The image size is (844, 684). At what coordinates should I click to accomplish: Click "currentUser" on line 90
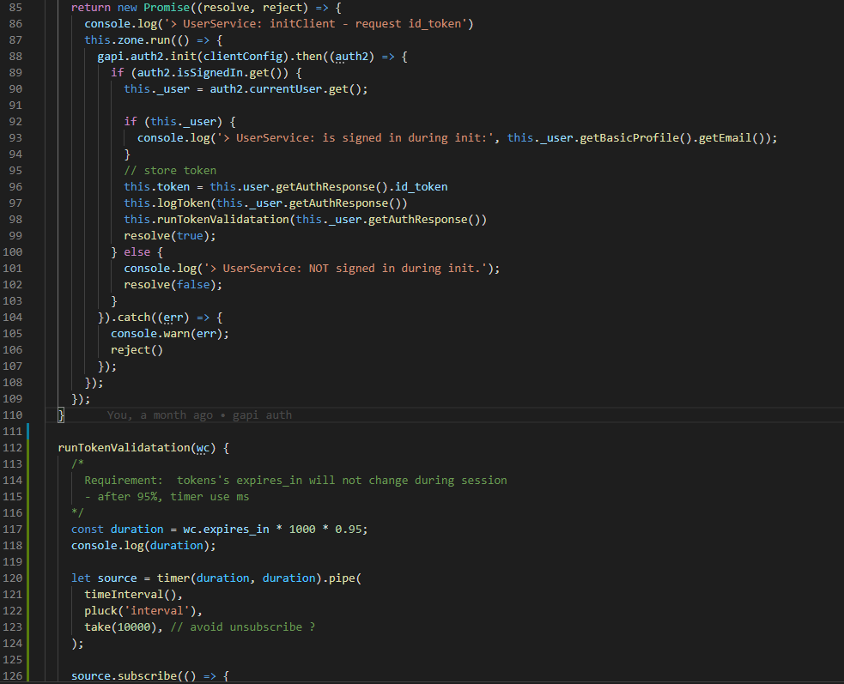pos(285,88)
